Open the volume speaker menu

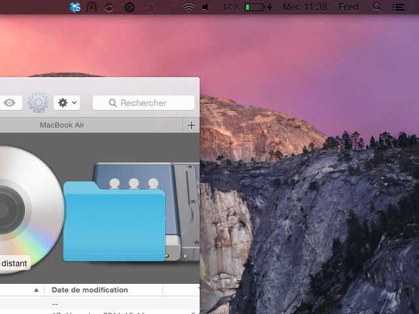click(205, 7)
